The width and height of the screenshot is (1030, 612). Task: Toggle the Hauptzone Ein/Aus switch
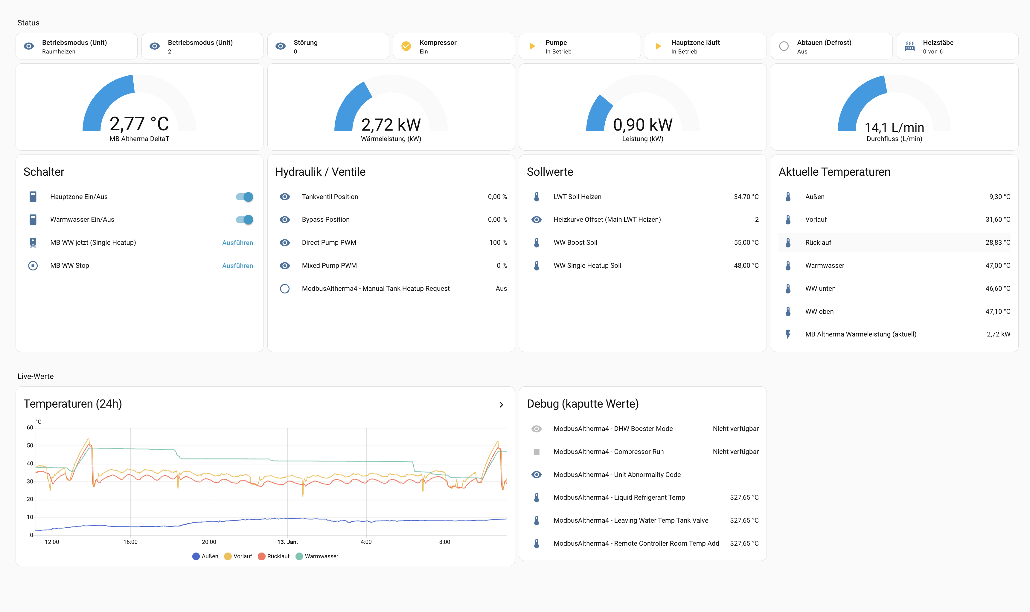244,197
